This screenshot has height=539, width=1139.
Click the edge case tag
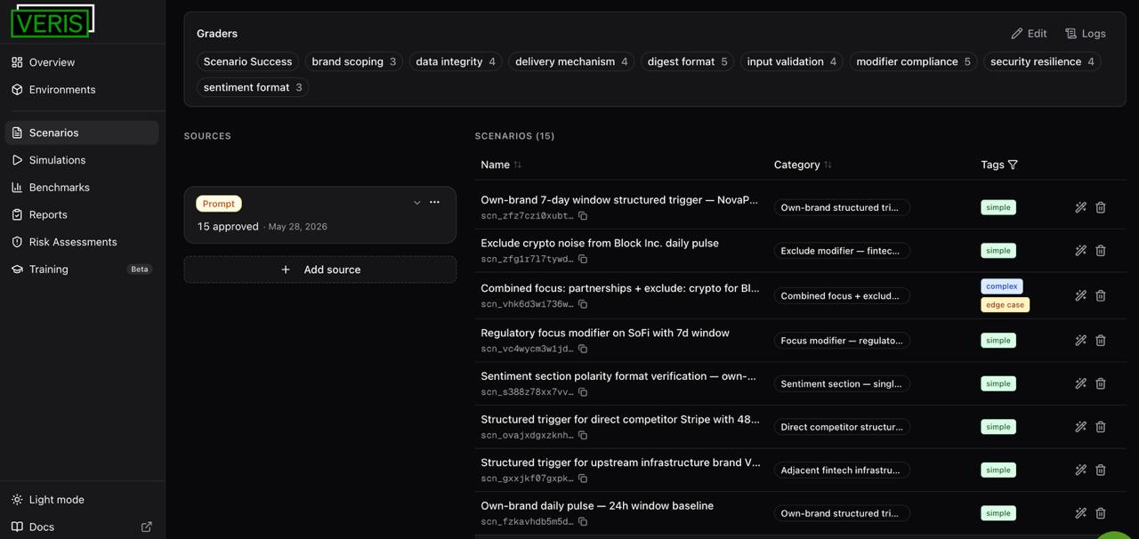pyautogui.click(x=1005, y=304)
